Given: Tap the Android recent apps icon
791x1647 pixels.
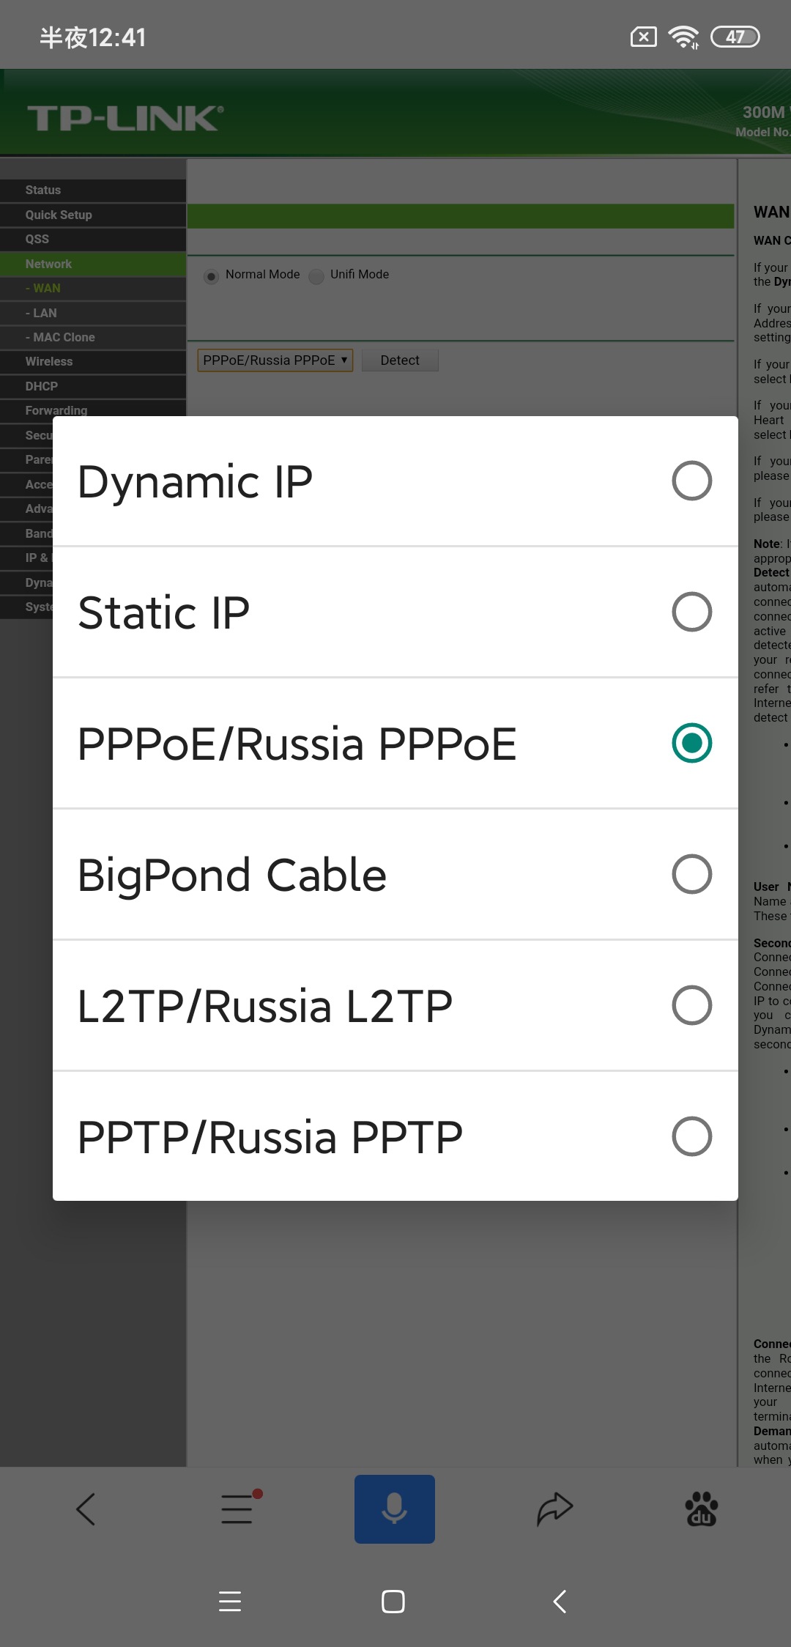Looking at the screenshot, I should pos(230,1602).
